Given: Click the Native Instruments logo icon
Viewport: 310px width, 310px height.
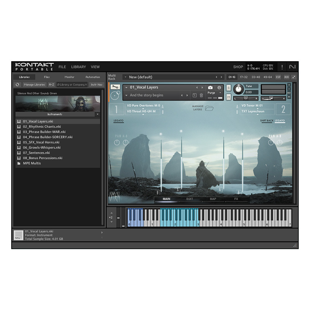Looking at the screenshot, I should (x=292, y=67).
